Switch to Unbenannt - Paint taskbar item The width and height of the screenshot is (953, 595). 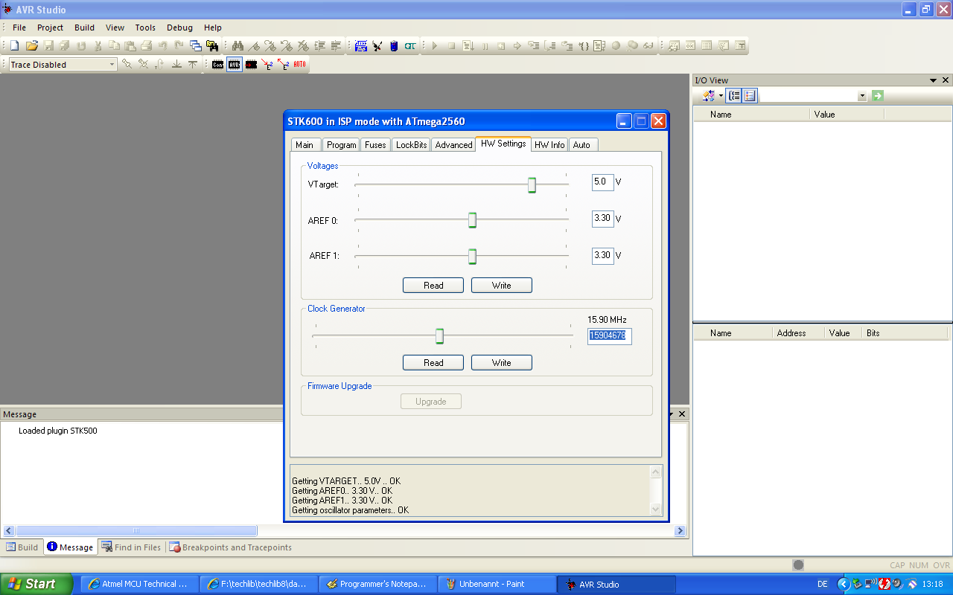(497, 584)
